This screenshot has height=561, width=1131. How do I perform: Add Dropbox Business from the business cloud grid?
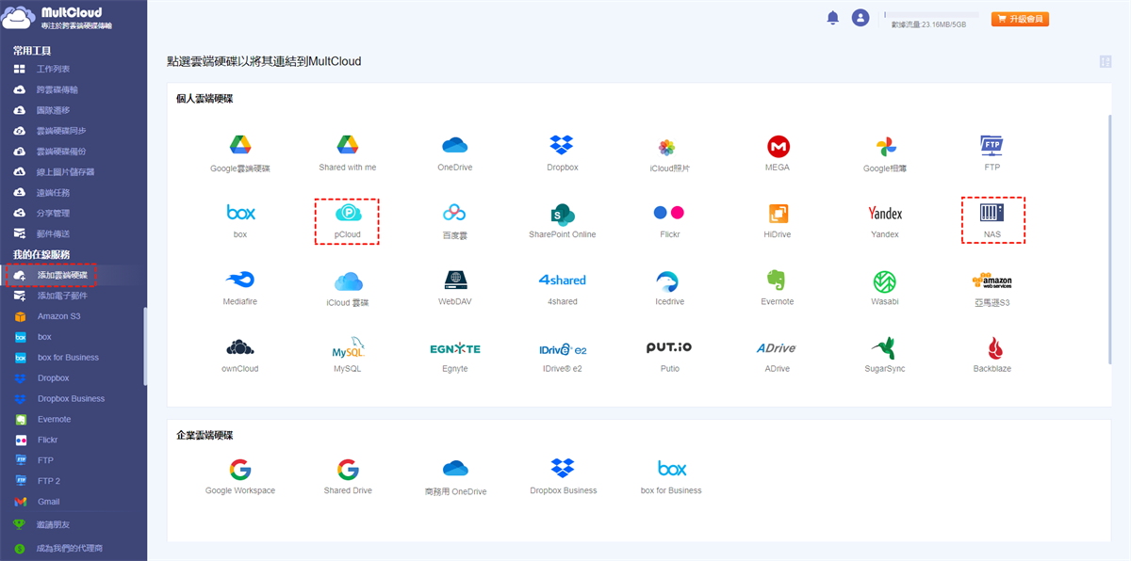(563, 468)
